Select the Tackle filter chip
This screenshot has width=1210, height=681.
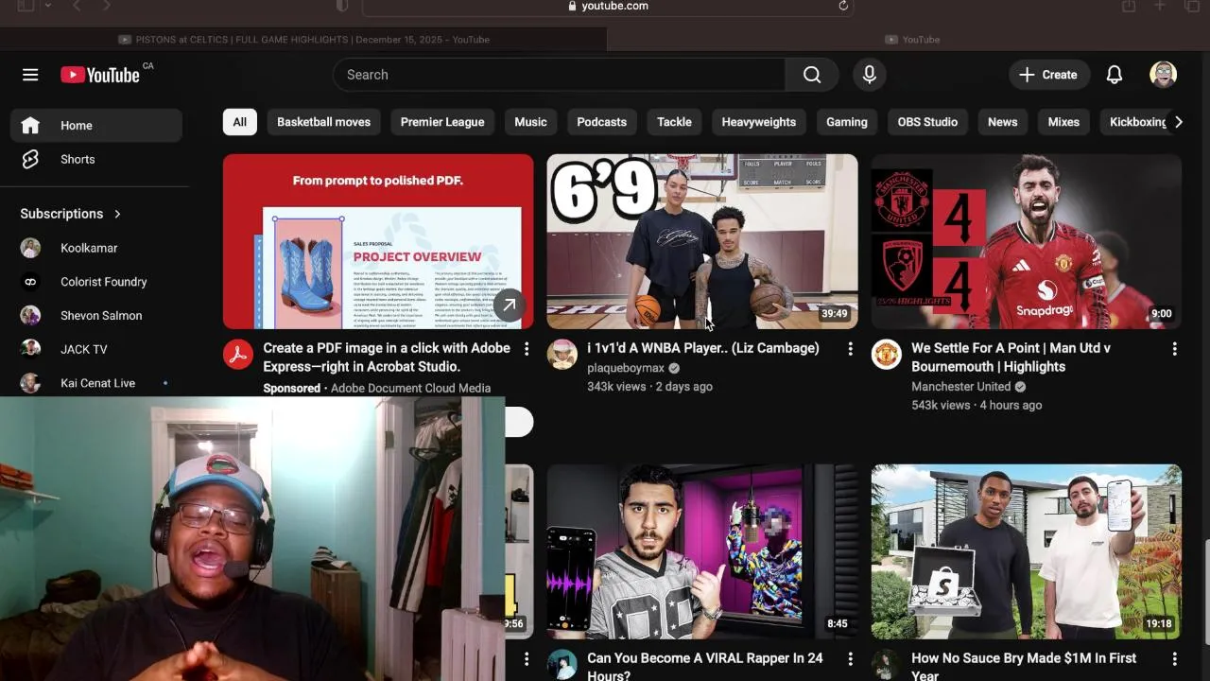coord(674,122)
